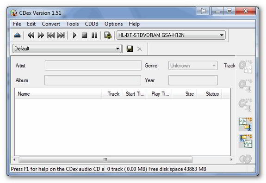Screen dimensions: 266x183
Task: Click the compressed to WAV conversion icon
Action: click(x=246, y=141)
